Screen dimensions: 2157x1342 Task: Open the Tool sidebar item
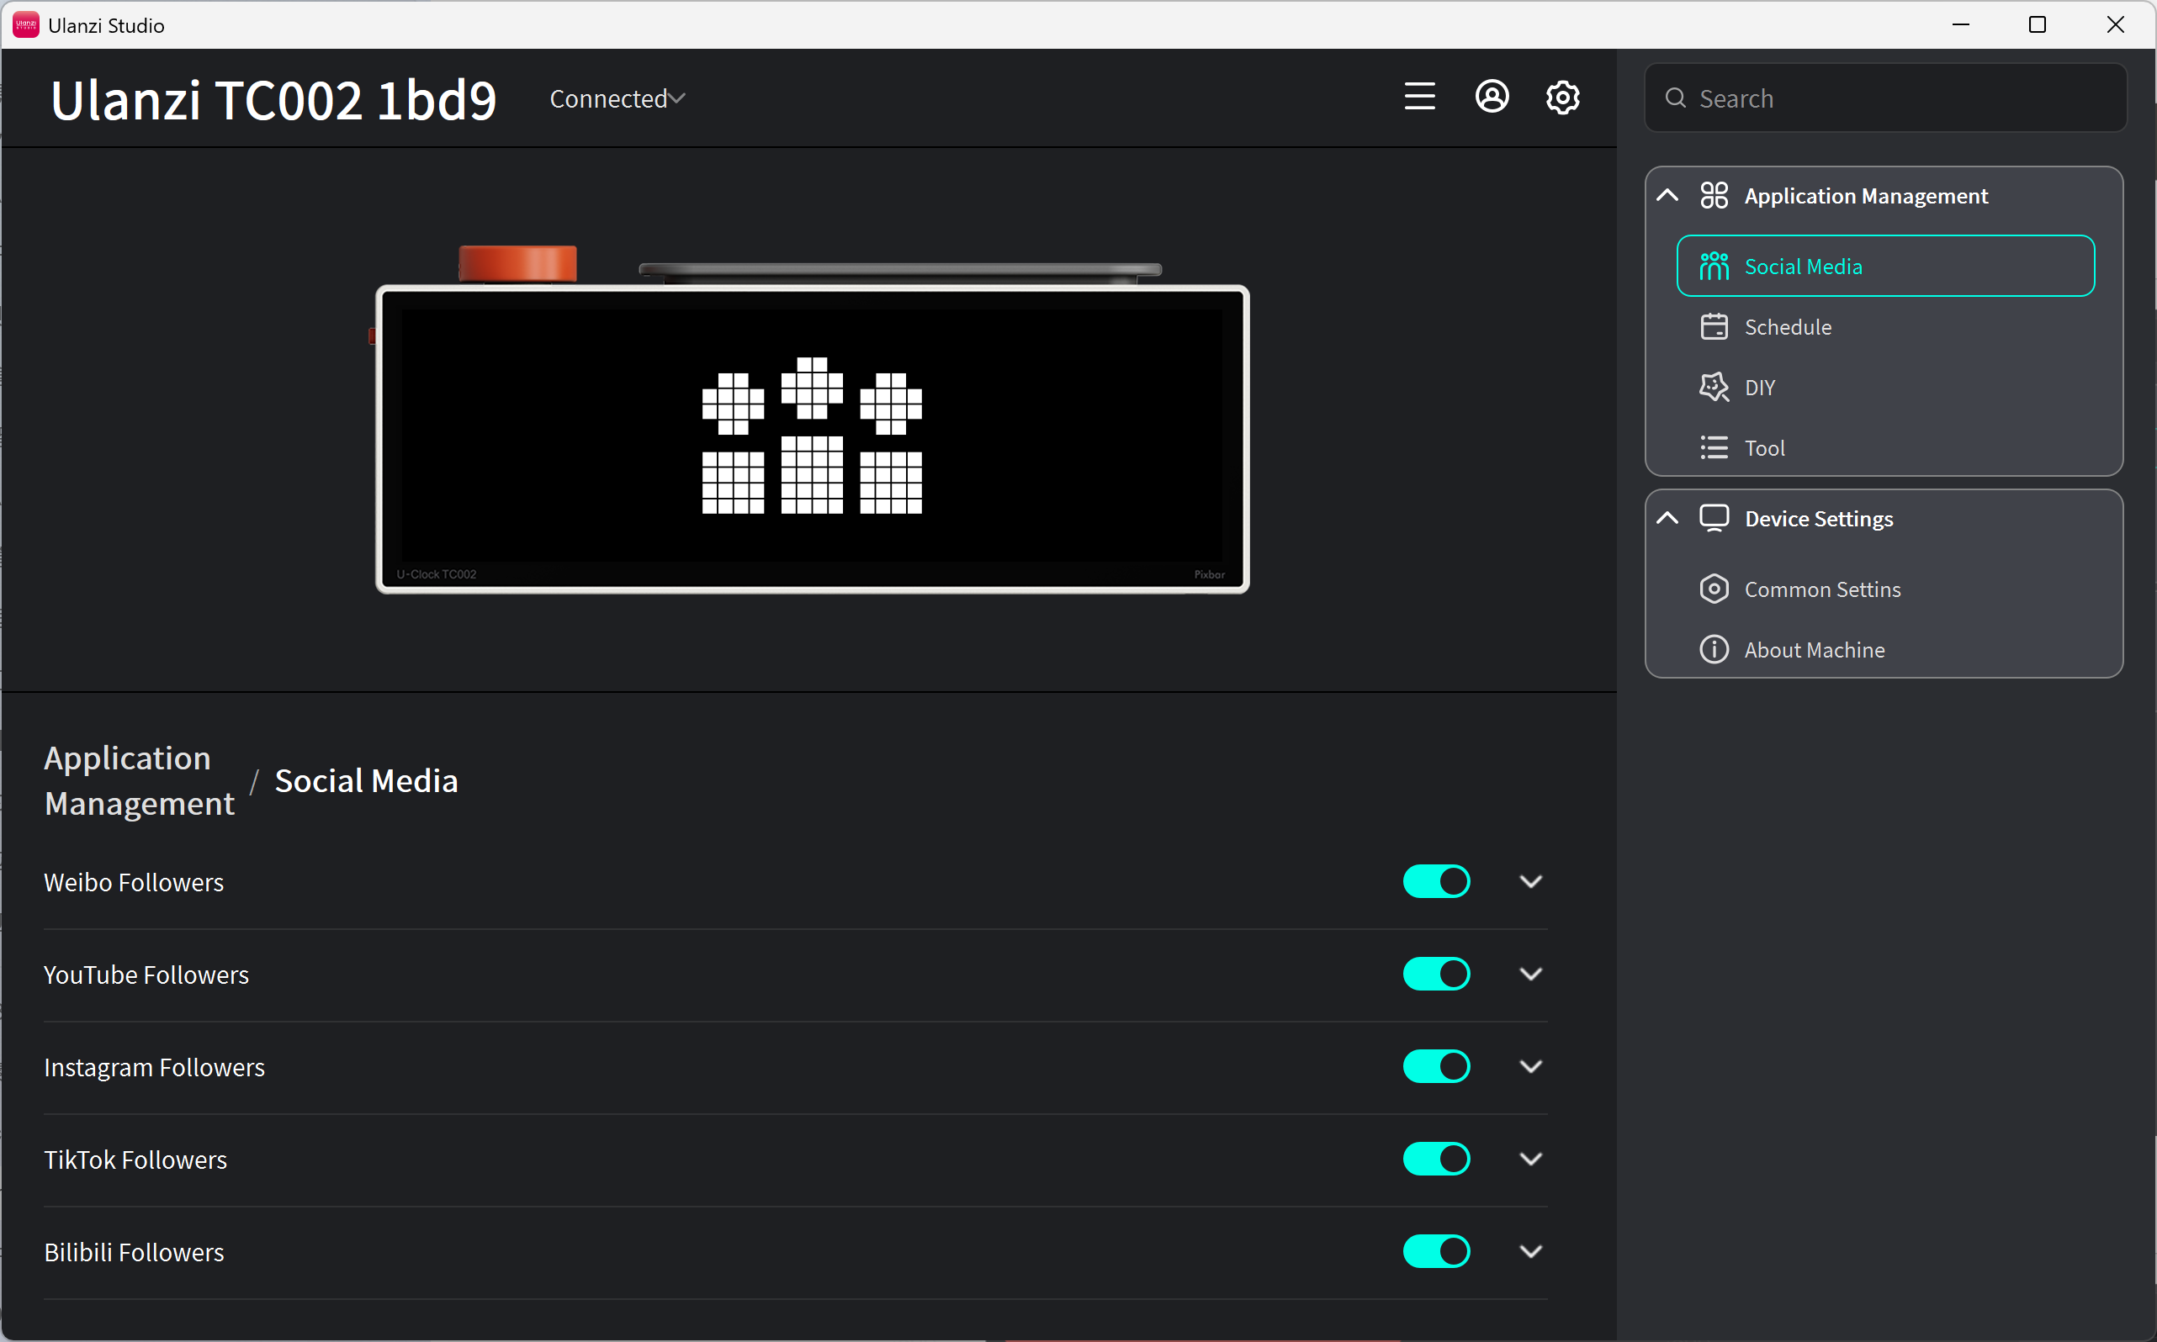tap(1884, 447)
